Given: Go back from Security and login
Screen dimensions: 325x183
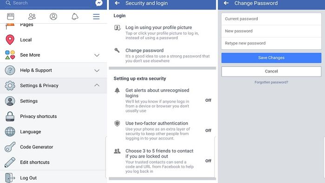Looking at the screenshot, I should click(x=117, y=3).
